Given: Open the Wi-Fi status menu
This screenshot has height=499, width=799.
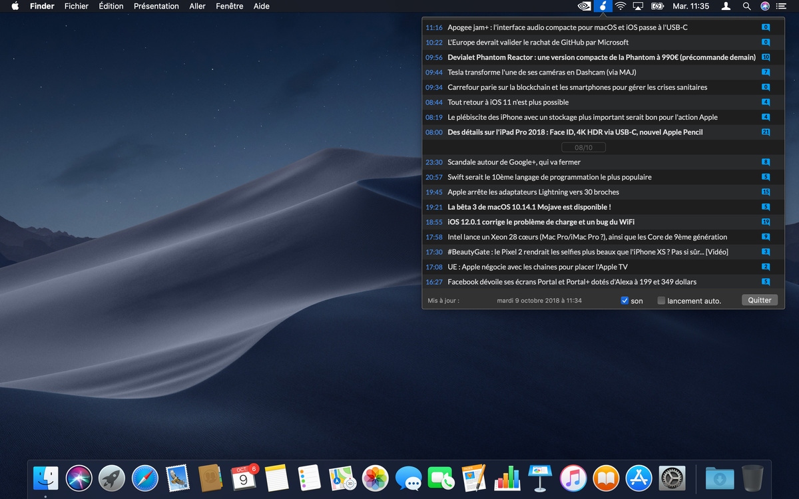Looking at the screenshot, I should [x=621, y=6].
